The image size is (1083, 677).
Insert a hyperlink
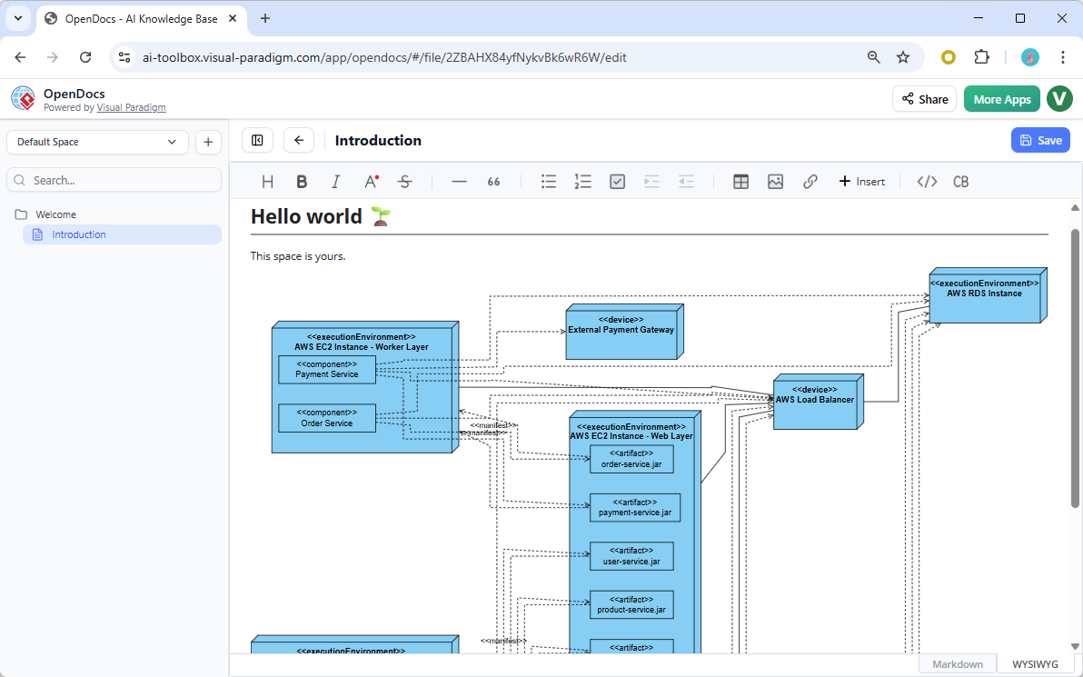[810, 181]
